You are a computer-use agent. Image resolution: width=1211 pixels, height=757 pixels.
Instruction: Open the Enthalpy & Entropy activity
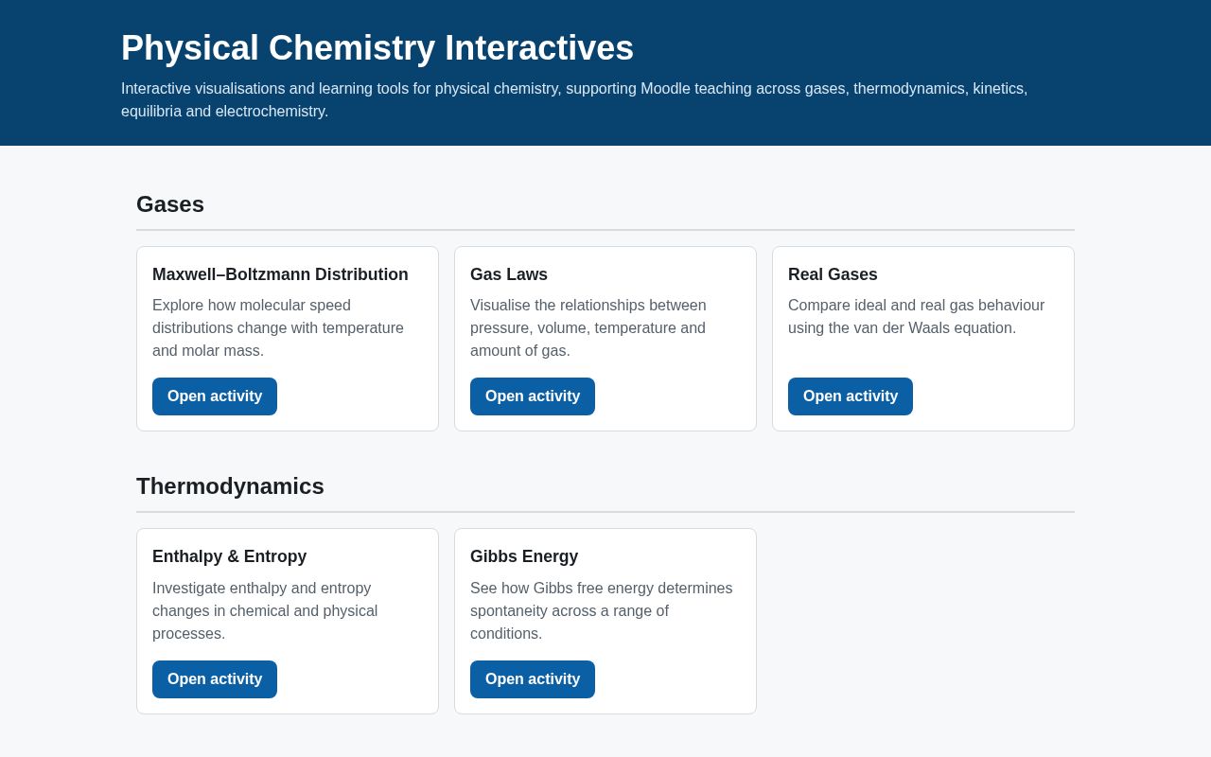click(x=215, y=679)
